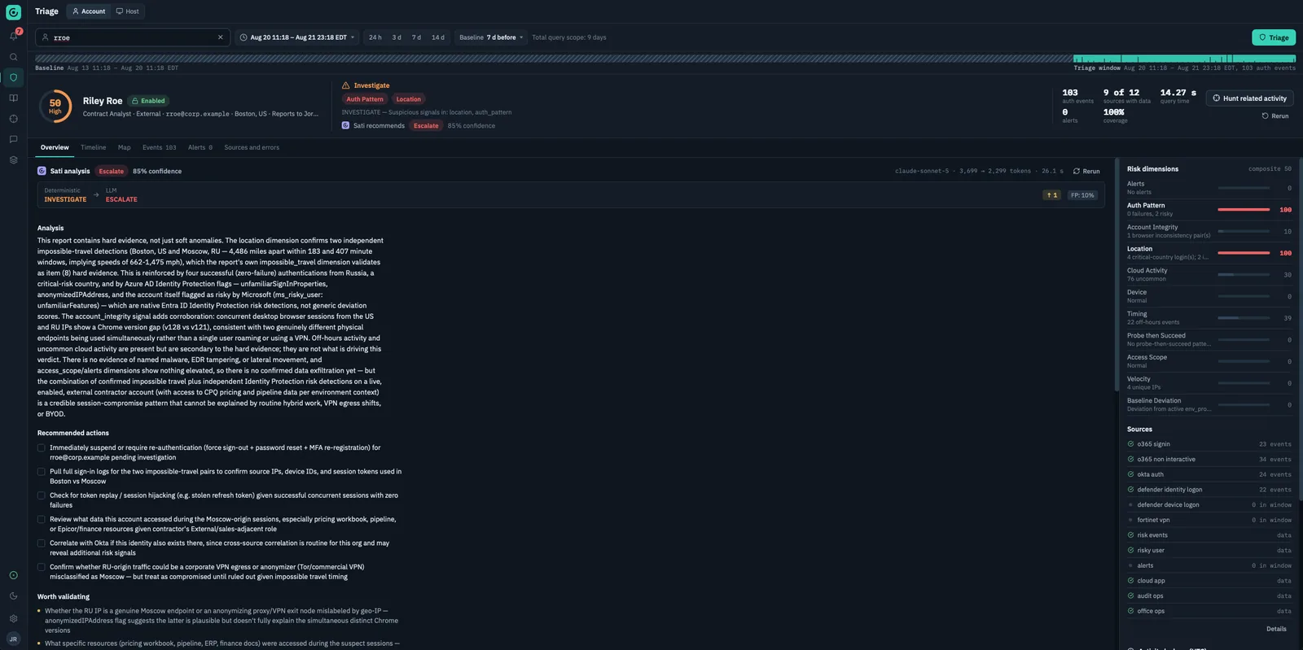
Task: Click the search magnifier in left sidebar
Action: click(13, 57)
